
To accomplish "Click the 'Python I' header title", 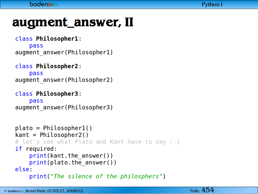I will tap(212, 5).
